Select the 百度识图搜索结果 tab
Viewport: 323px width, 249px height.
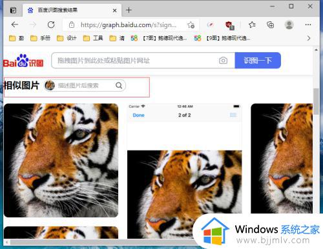click(x=72, y=10)
